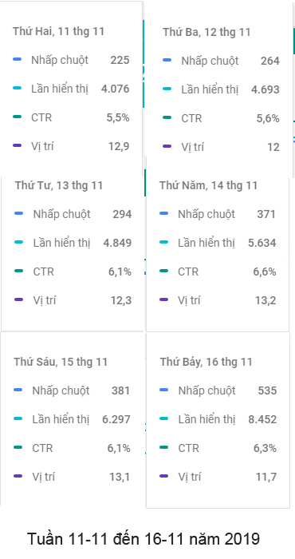295x559 pixels.
Task: Click the 4.076 Lần hiển thị value
Action: click(x=116, y=89)
